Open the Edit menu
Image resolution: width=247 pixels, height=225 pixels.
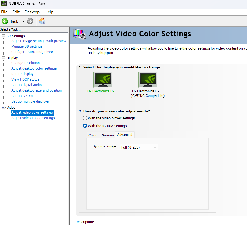(16, 12)
